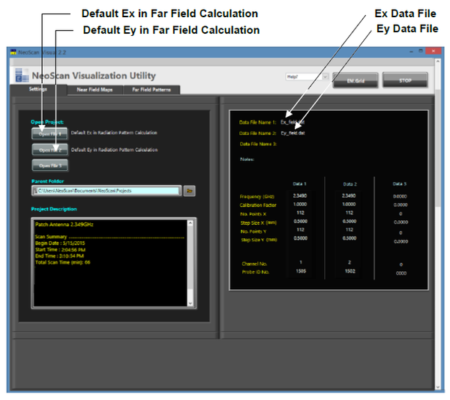Click the Data 1 Calibration Factor value 1.0000
The image size is (450, 400).
300,204
